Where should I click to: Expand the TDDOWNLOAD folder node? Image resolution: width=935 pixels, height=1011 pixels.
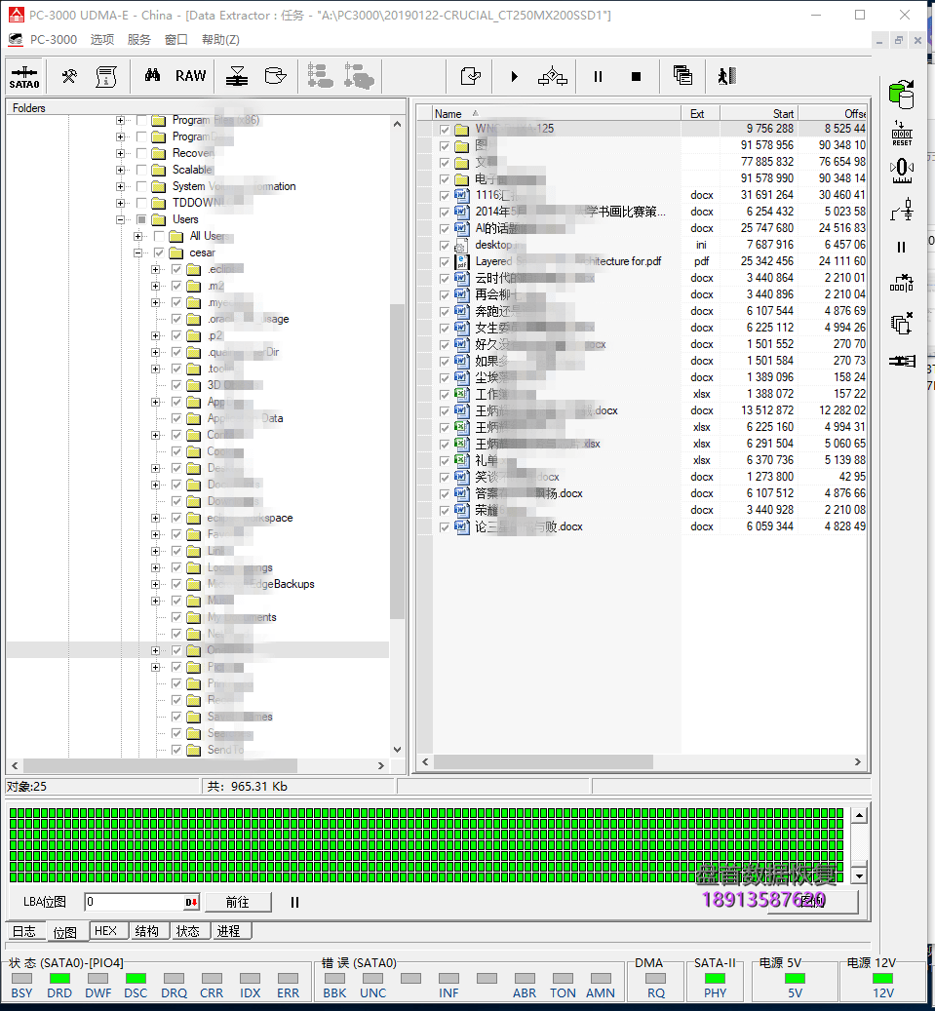pos(120,203)
